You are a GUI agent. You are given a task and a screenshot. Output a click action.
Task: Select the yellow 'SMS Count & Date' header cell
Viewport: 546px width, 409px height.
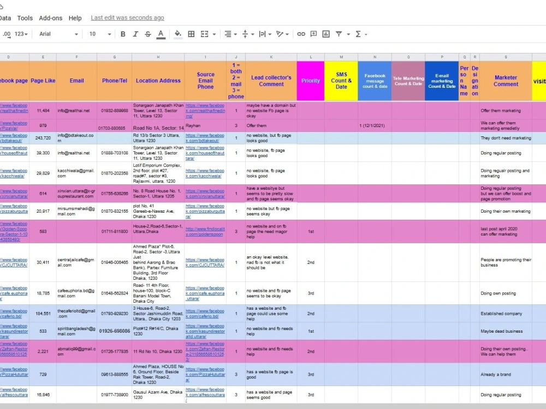[341, 81]
